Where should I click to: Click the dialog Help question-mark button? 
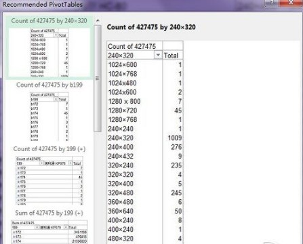[272, 3]
